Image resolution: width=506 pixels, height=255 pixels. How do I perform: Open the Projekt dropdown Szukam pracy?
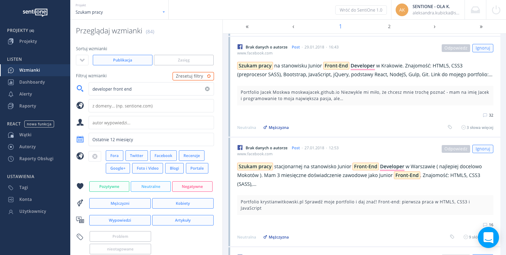click(x=119, y=12)
